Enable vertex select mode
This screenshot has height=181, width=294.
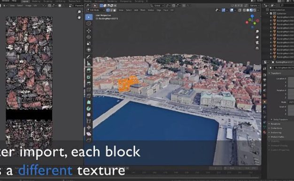pyautogui.click(x=108, y=10)
